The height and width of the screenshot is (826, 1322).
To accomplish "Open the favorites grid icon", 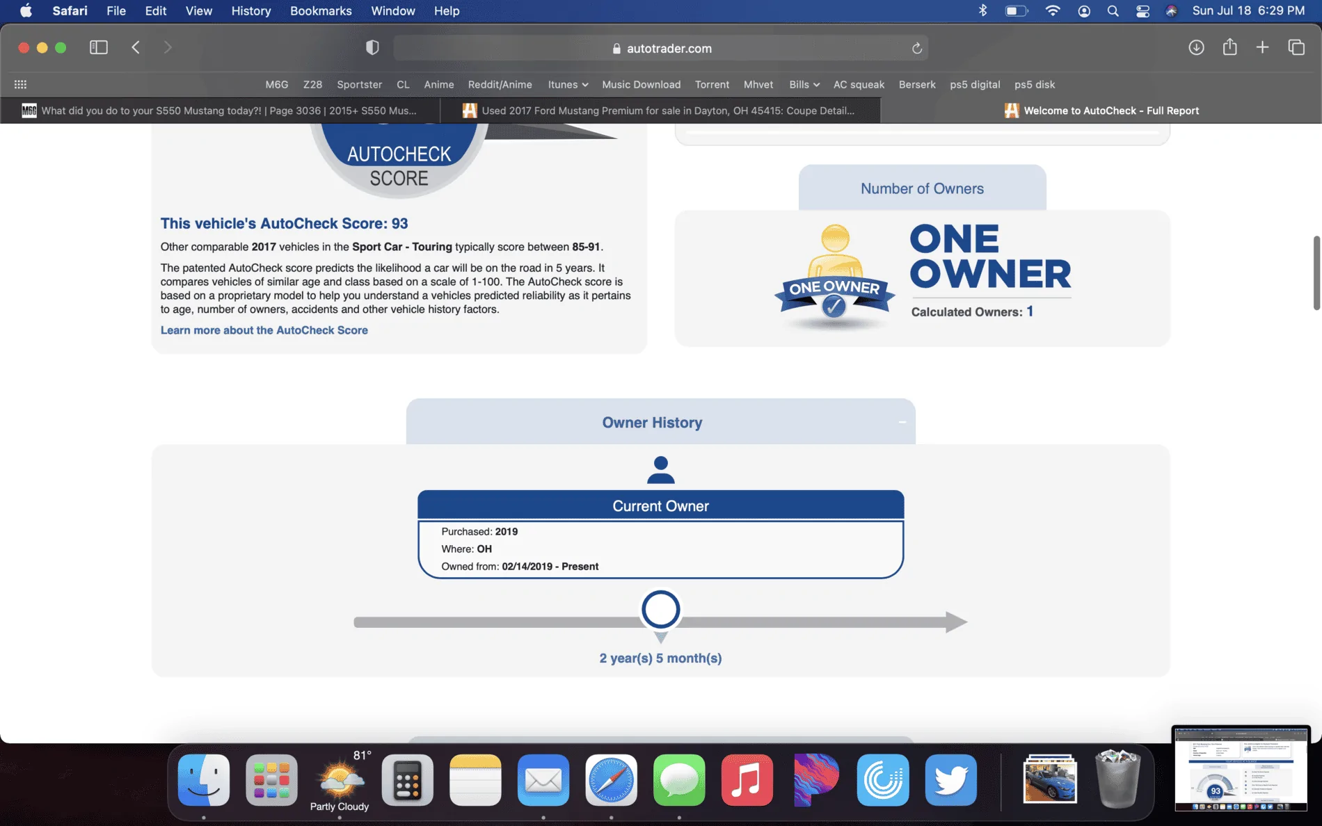I will [20, 84].
